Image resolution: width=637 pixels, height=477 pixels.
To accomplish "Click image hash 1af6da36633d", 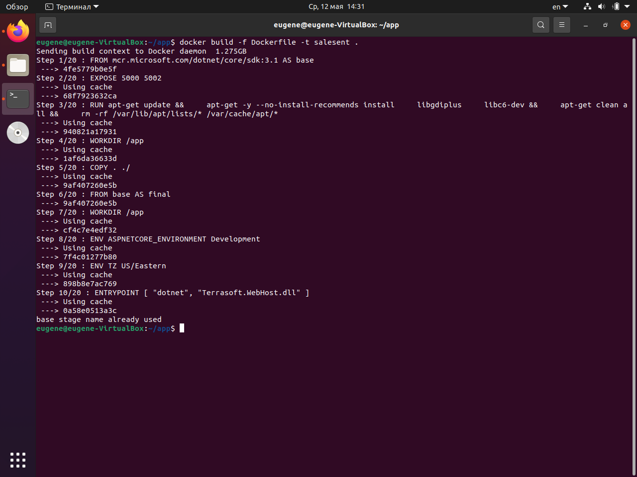I will click(x=90, y=159).
